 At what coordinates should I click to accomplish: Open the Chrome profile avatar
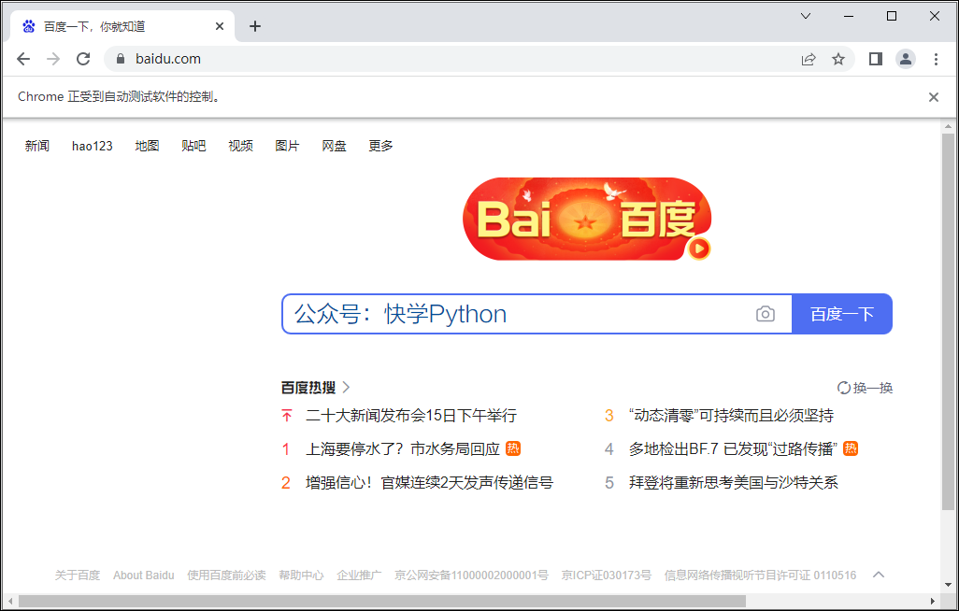pos(906,59)
